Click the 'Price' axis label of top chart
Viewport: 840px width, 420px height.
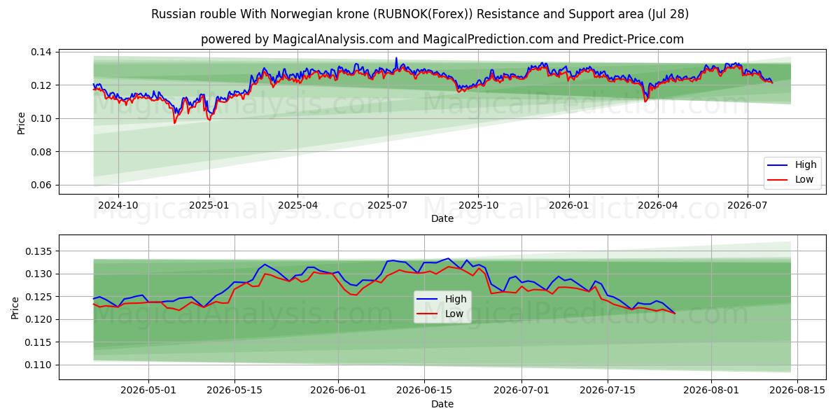[x=21, y=122]
